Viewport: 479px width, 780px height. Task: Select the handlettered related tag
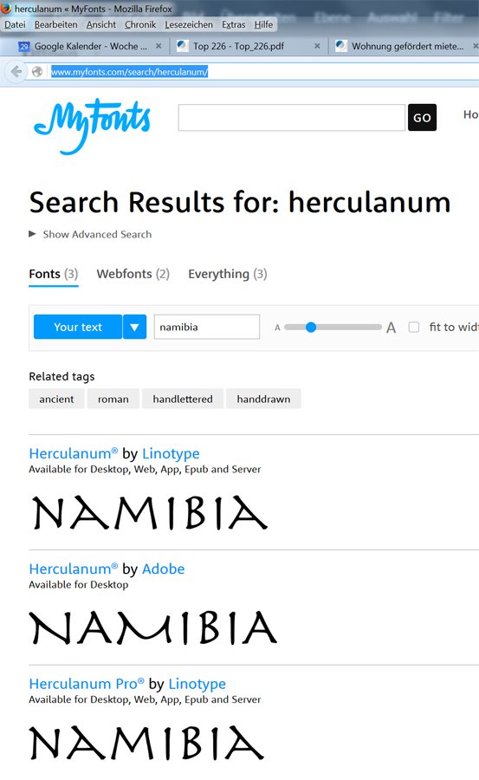183,399
